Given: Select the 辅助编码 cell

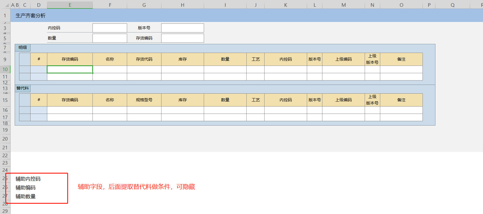Looking at the screenshot, I should [26, 188].
